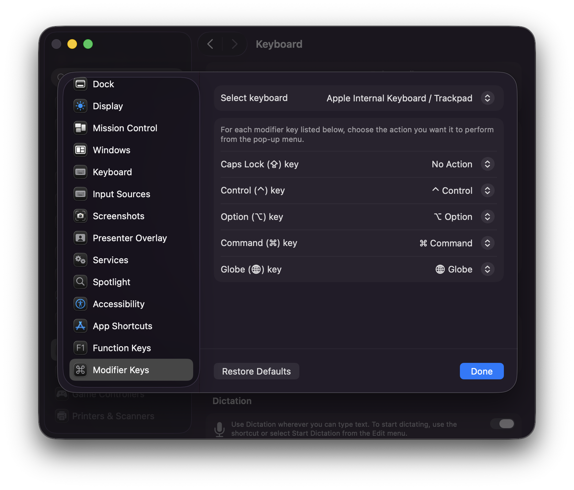Click the Input Sources icon
The width and height of the screenshot is (574, 490).
pos(80,194)
